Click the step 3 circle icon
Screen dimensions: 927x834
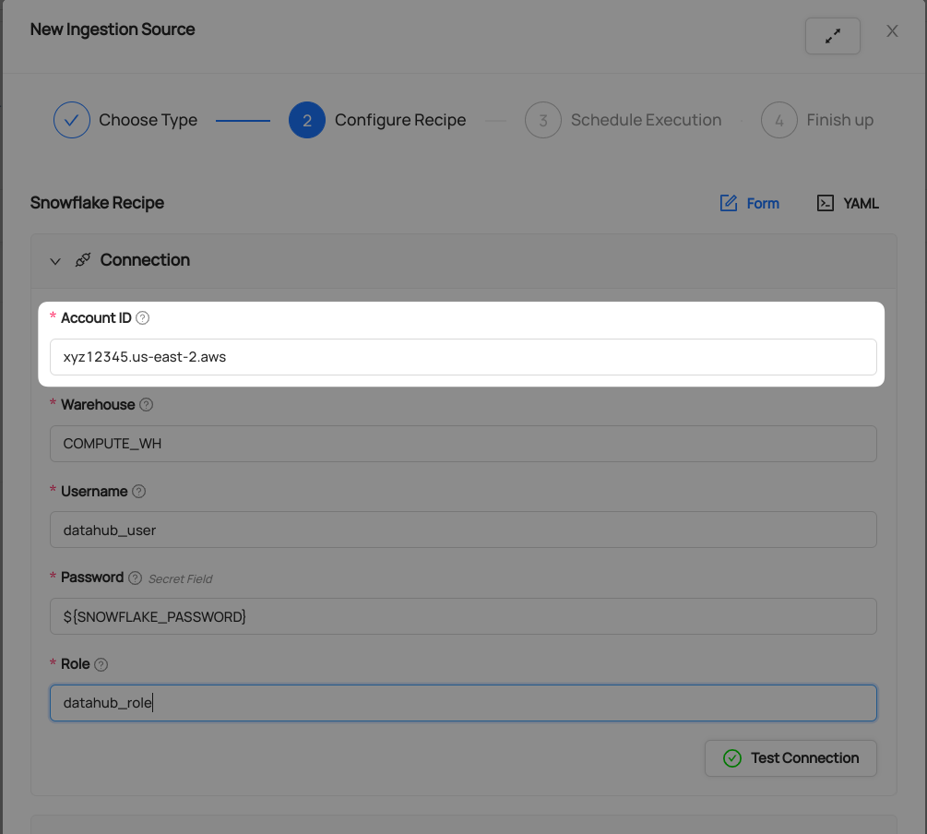(x=542, y=120)
